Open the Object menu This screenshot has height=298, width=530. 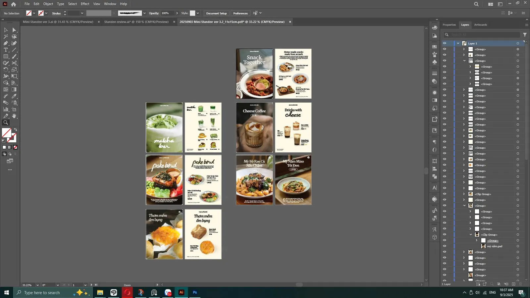pos(48,4)
